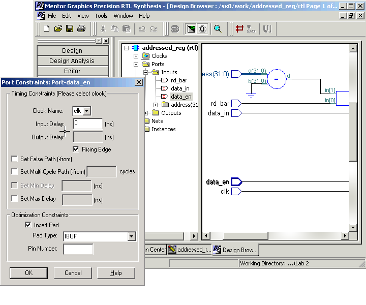Select the addressed_reg chip icon in tree
The width and height of the screenshot is (366, 305).
(136, 48)
